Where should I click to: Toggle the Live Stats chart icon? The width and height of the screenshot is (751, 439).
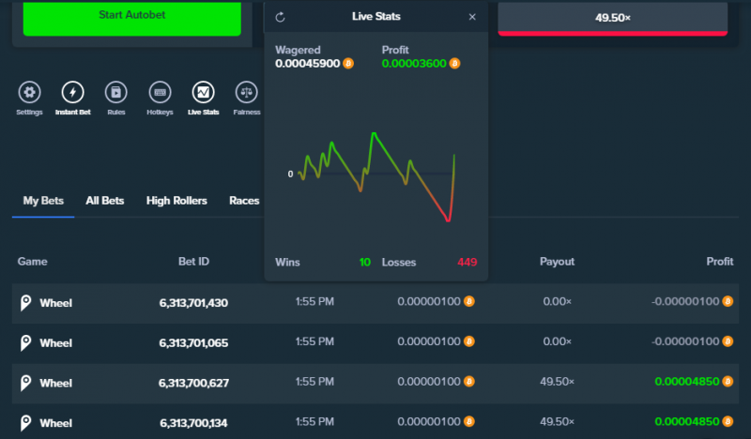[x=203, y=92]
